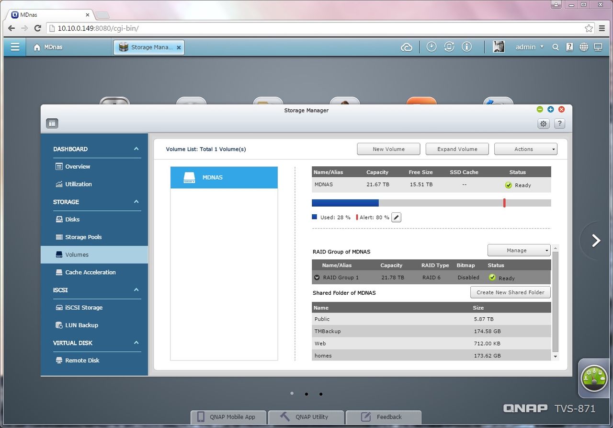Open the external devices sync icon

(449, 47)
